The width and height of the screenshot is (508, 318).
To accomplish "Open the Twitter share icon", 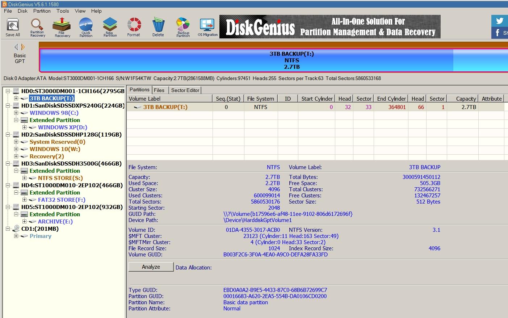I will [x=500, y=21].
